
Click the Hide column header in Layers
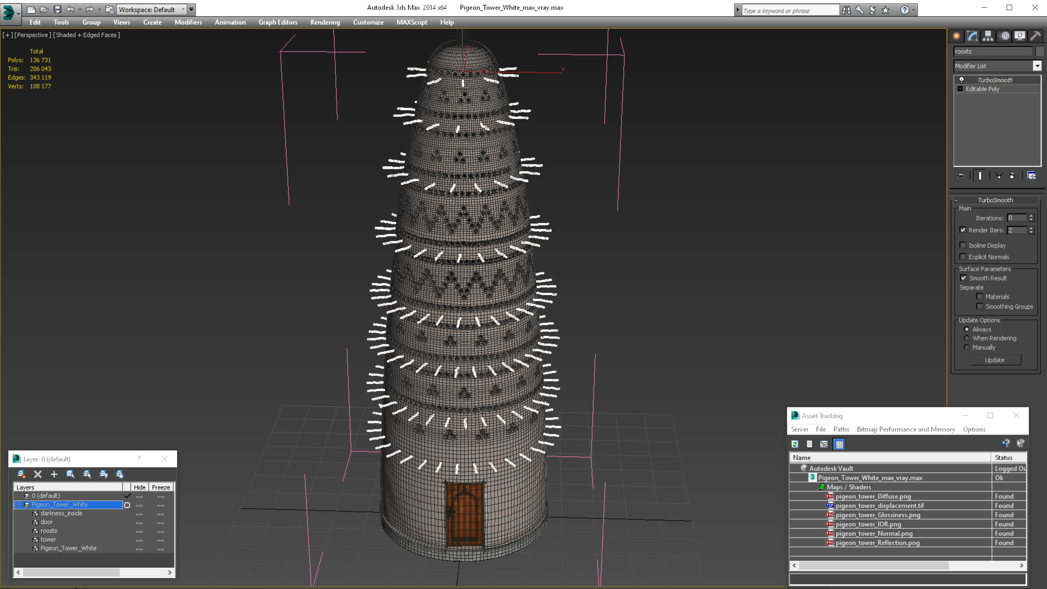point(139,487)
